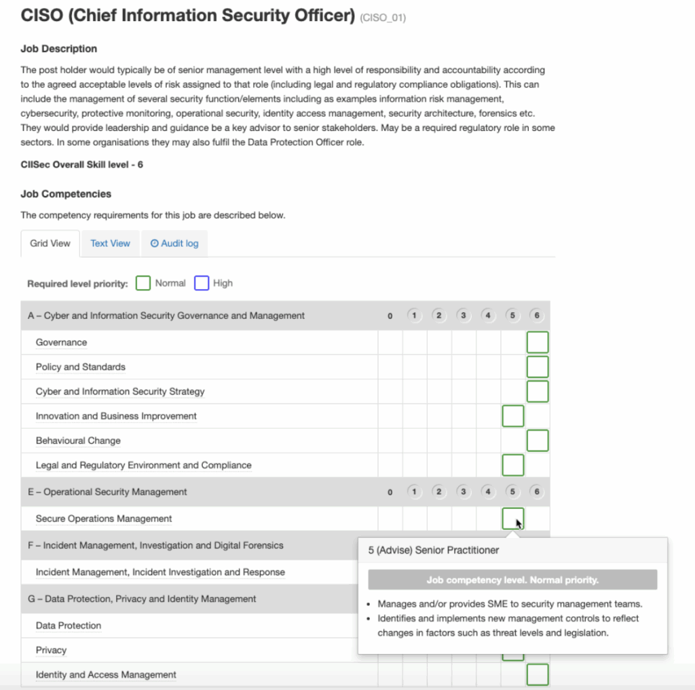Image resolution: width=695 pixels, height=690 pixels.
Task: Click level 1 circle in section A header
Action: [415, 315]
